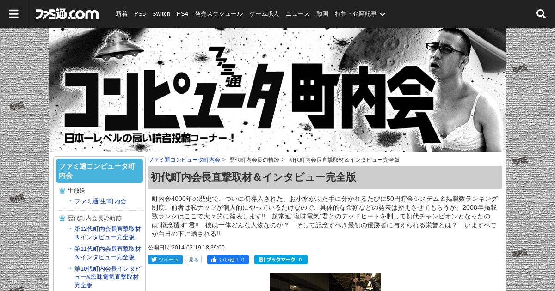
Task: Click the ファミ通コンピュータ町内会 sidebar header
Action: [99, 171]
